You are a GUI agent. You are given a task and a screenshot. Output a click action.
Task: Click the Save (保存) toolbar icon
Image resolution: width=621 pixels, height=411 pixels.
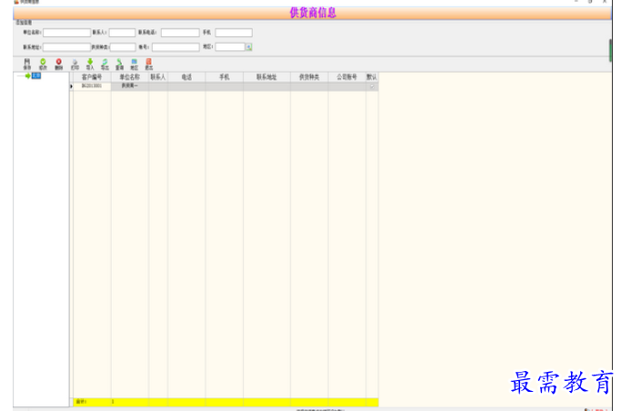[x=27, y=63]
